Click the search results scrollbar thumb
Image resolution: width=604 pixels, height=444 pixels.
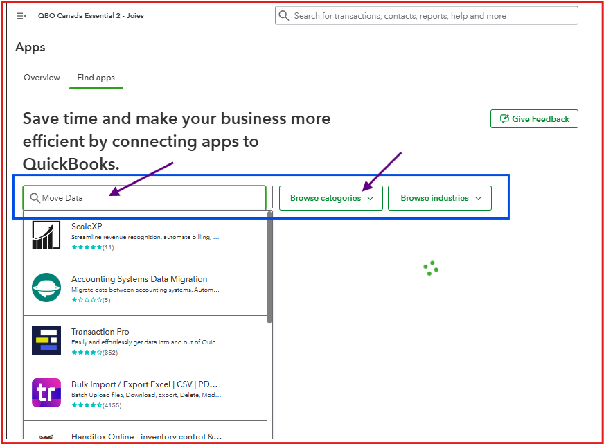269,267
